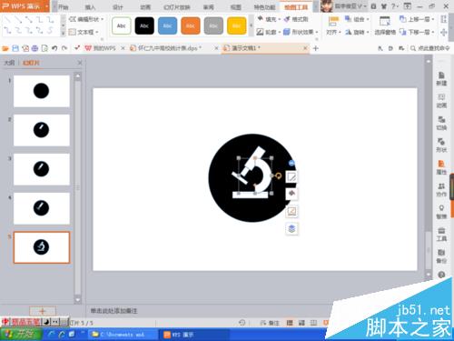Apply the blue Abc shape style
This screenshot has width=454, height=341.
pyautogui.click(x=167, y=25)
